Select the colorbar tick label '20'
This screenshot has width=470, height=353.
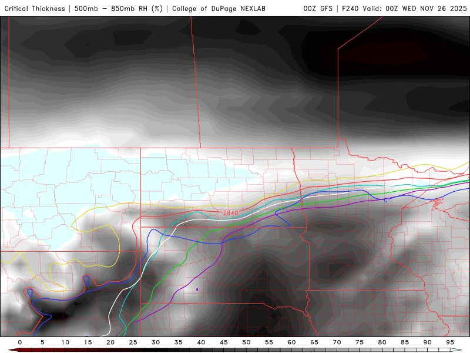110,342
